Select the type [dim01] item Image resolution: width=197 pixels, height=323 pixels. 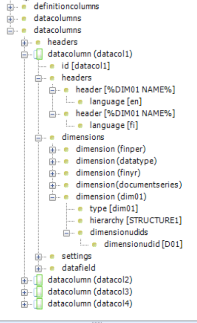point(114,209)
